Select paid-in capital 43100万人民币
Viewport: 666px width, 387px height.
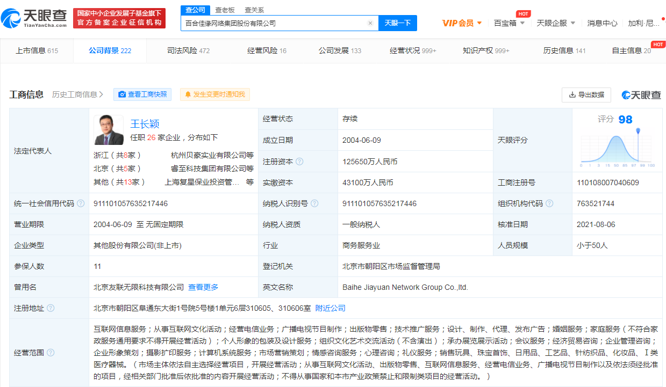pyautogui.click(x=368, y=182)
